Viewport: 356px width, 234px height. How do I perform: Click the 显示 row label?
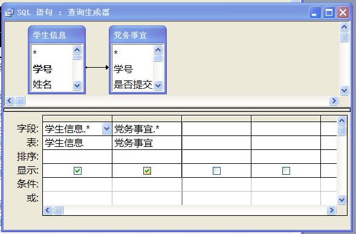pyautogui.click(x=28, y=170)
